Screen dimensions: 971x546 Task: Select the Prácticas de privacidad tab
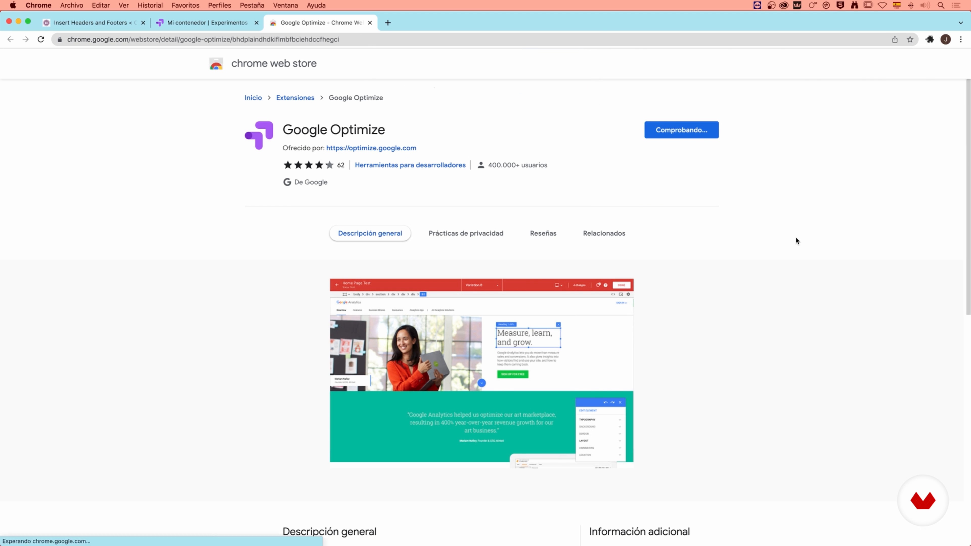[x=466, y=233]
